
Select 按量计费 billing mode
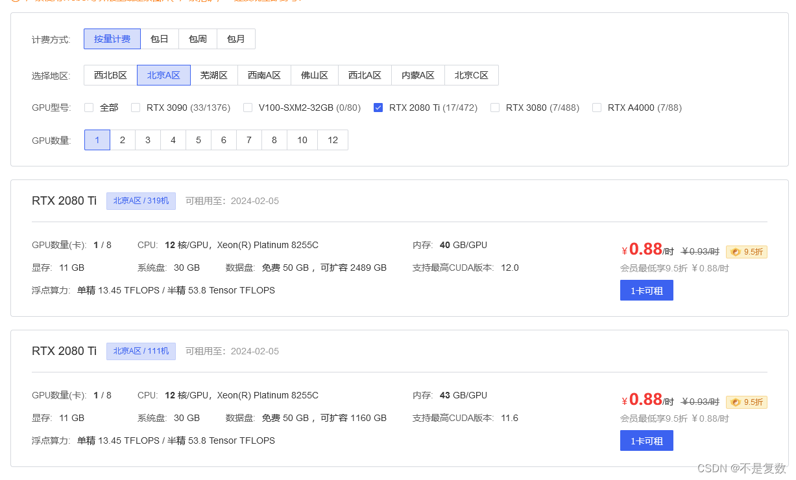(x=112, y=39)
